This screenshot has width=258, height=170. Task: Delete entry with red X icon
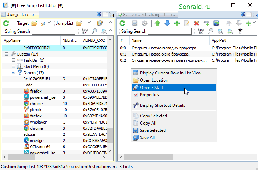click(x=197, y=23)
